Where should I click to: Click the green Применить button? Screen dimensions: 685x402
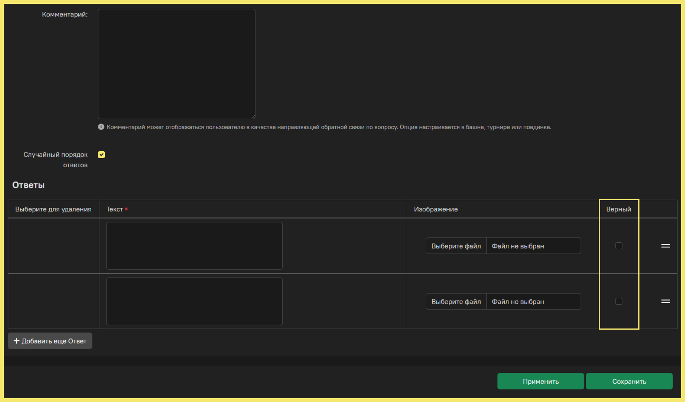pos(541,381)
